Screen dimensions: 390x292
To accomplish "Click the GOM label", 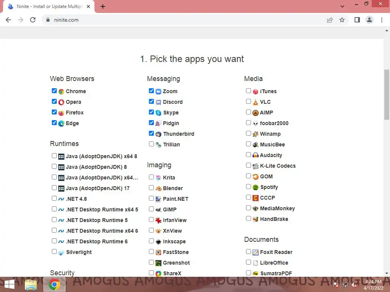I will [266, 177].
